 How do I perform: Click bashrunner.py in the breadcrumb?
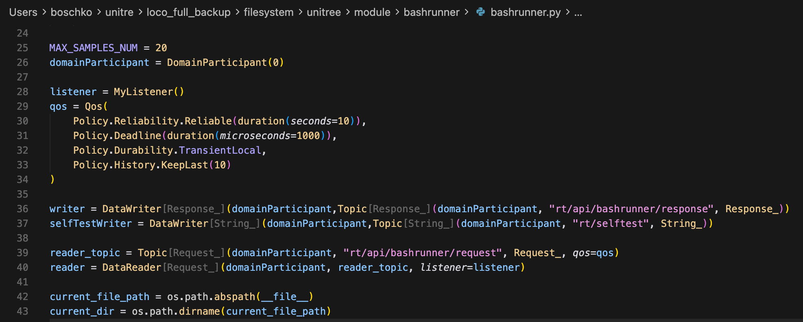pos(526,12)
